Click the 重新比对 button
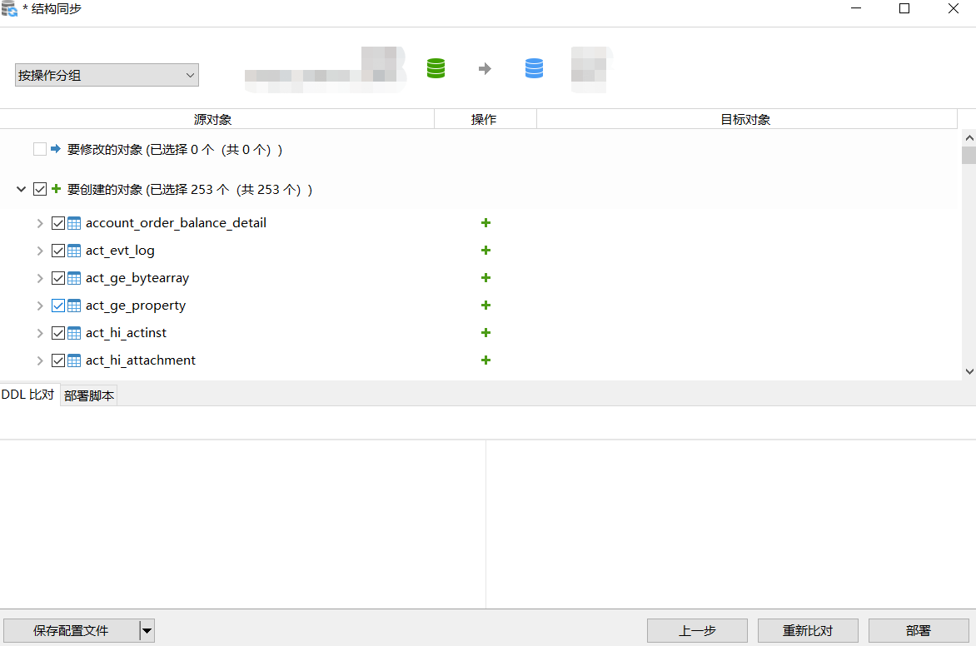The image size is (976, 646). pos(807,630)
